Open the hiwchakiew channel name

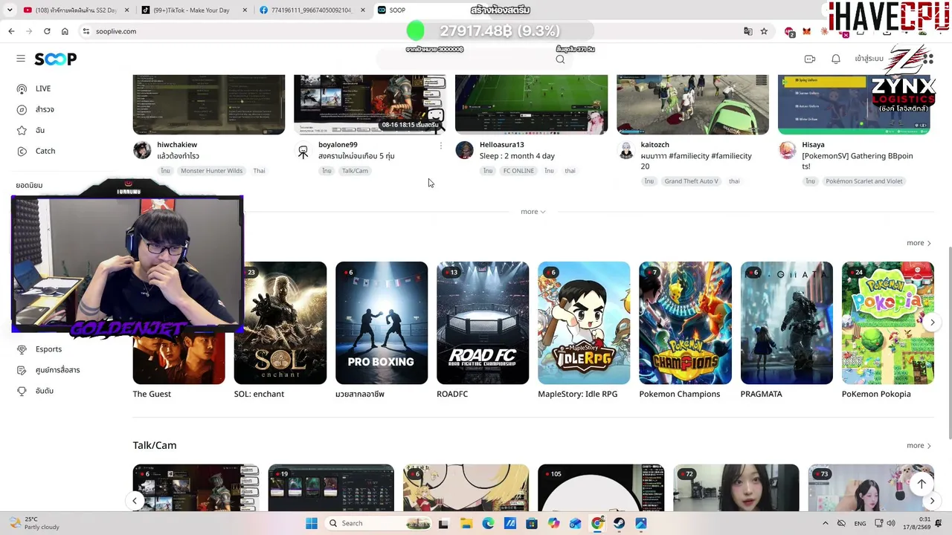pyautogui.click(x=177, y=145)
